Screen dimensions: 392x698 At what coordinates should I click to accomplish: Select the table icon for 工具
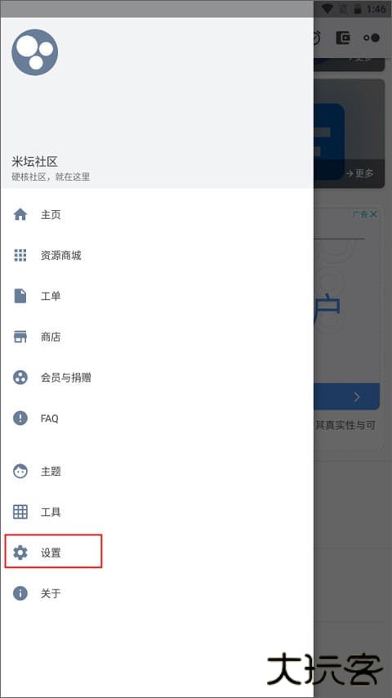point(20,512)
